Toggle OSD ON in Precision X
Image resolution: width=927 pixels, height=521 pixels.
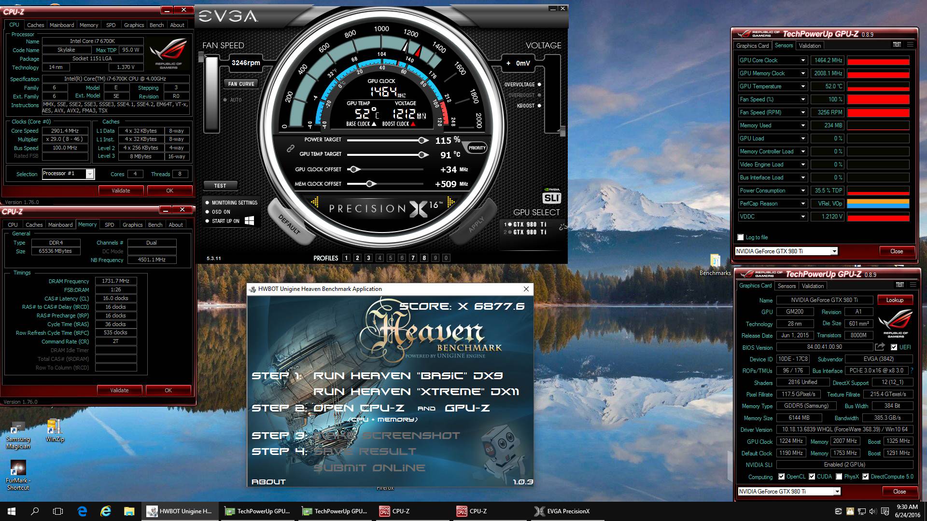[x=208, y=212]
